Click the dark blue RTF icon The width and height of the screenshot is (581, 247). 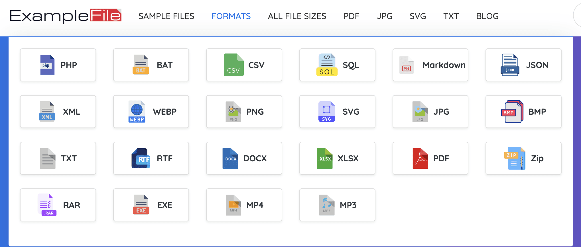click(141, 158)
